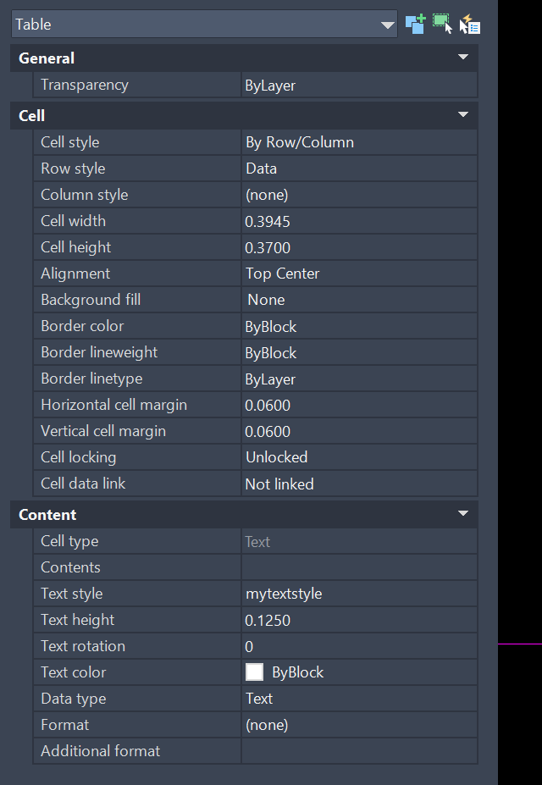Select the Text height value field
The image size is (542, 785).
coord(359,620)
